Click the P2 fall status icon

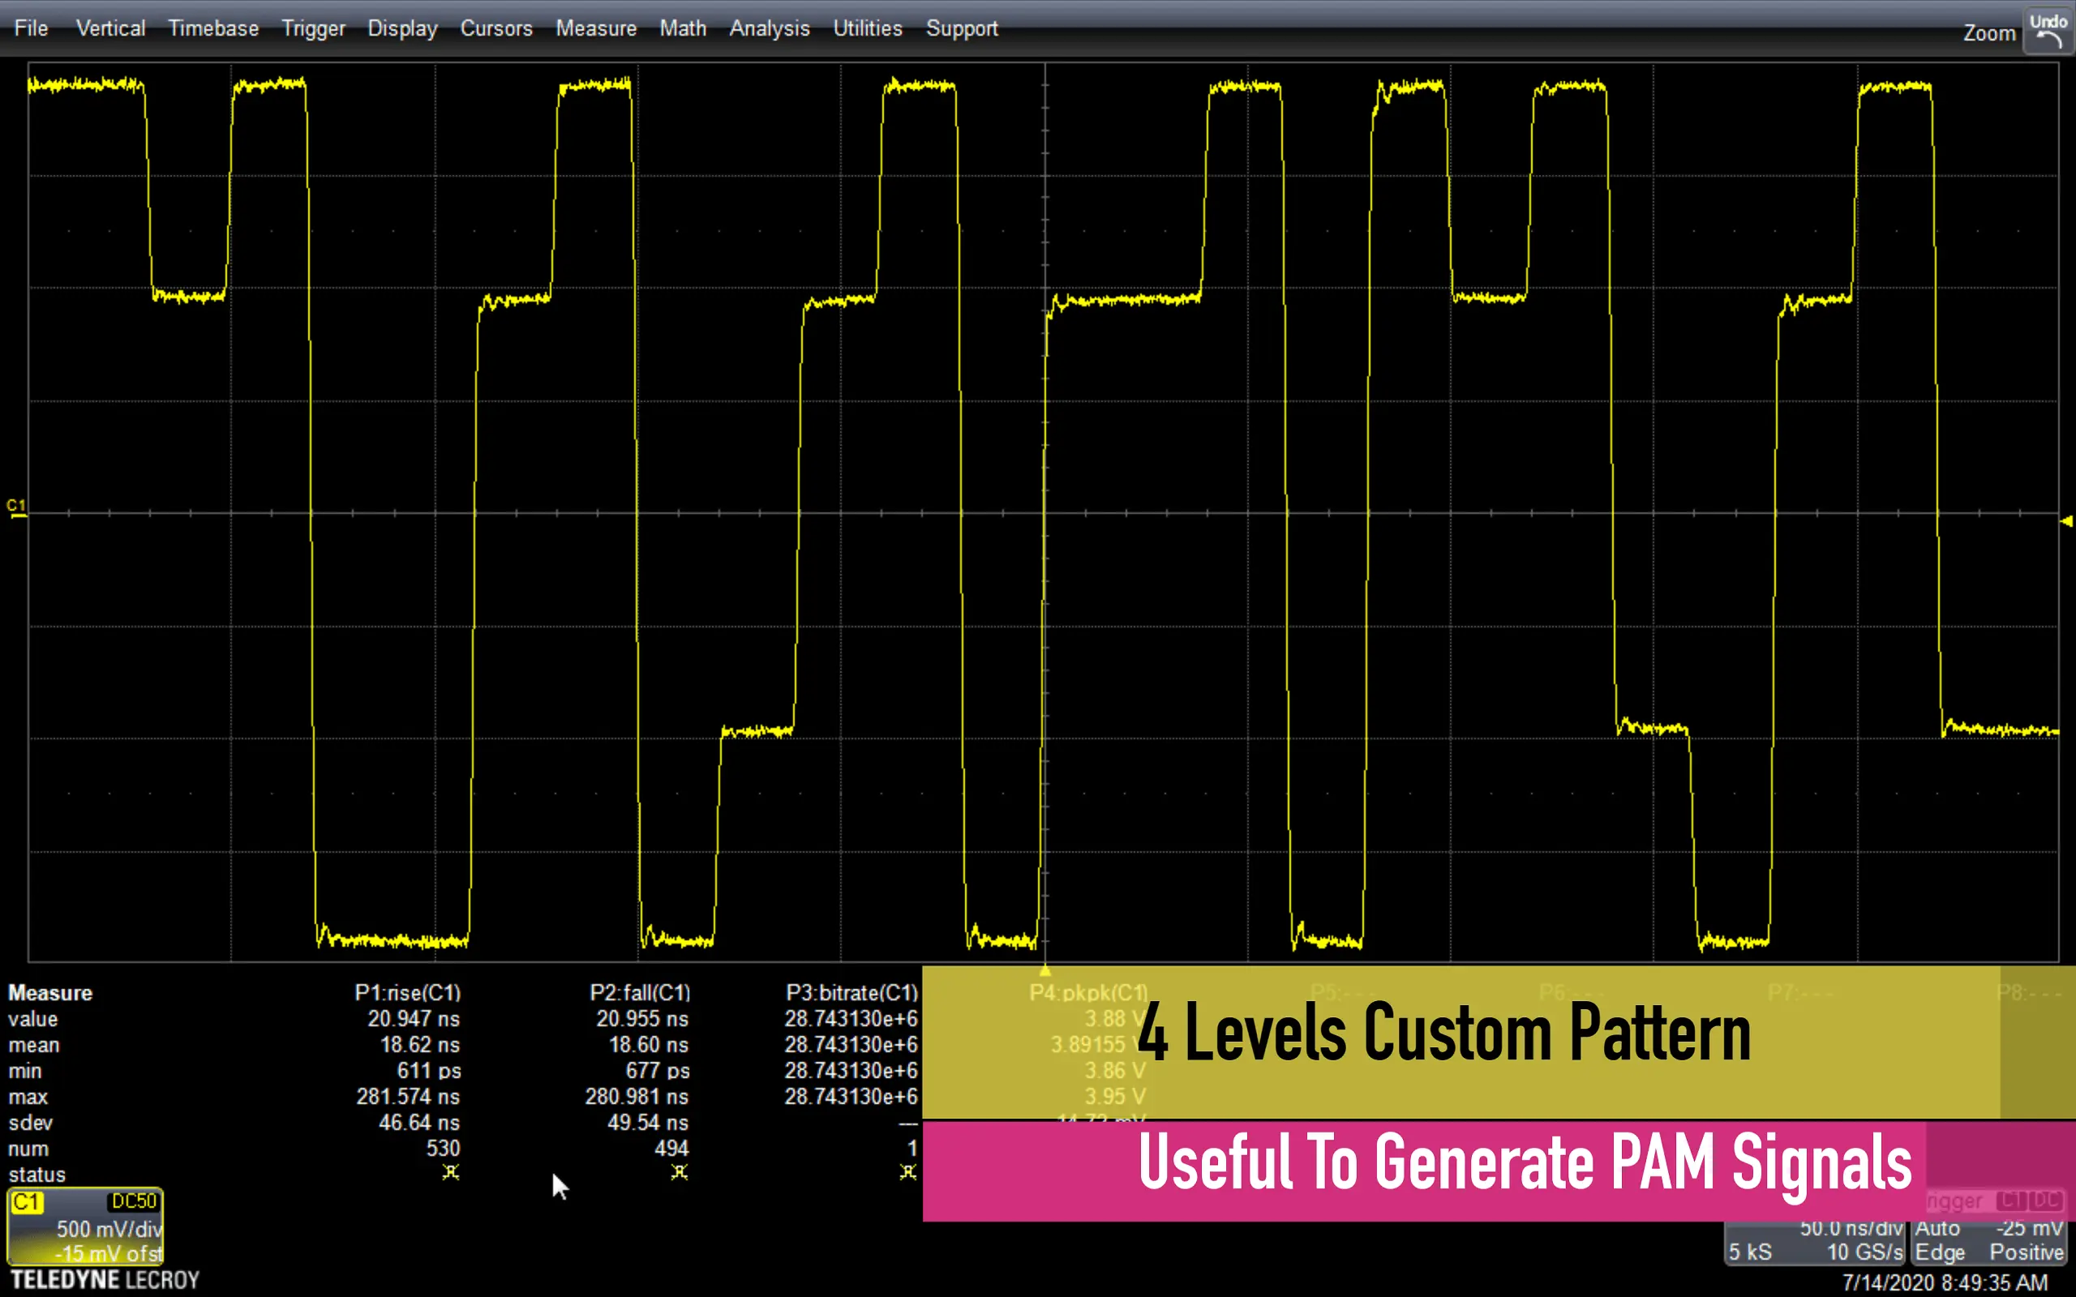680,1172
